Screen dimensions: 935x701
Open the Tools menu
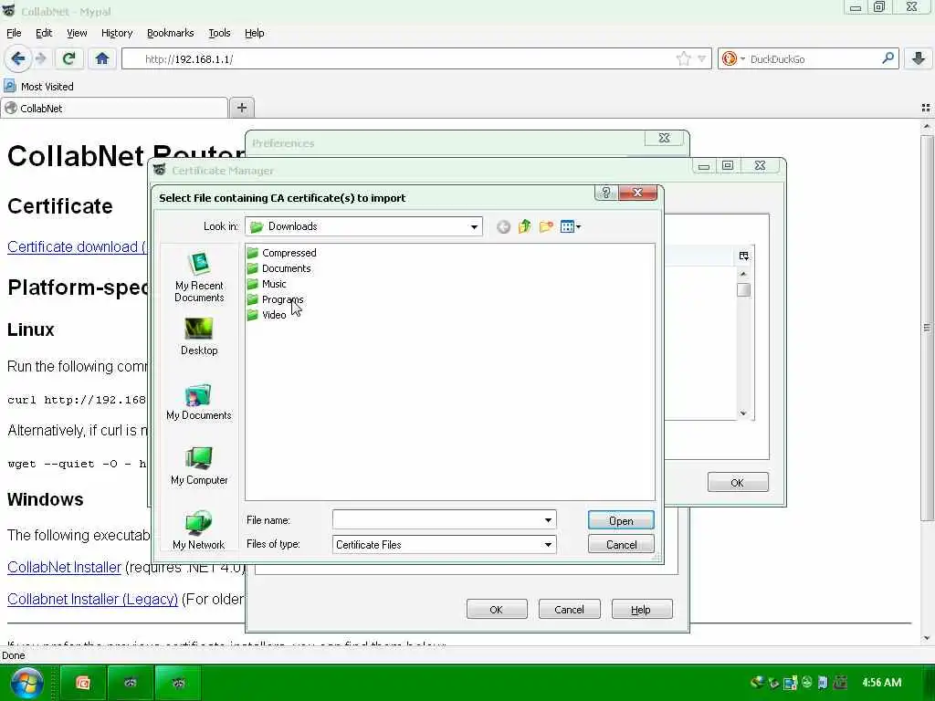pos(219,33)
